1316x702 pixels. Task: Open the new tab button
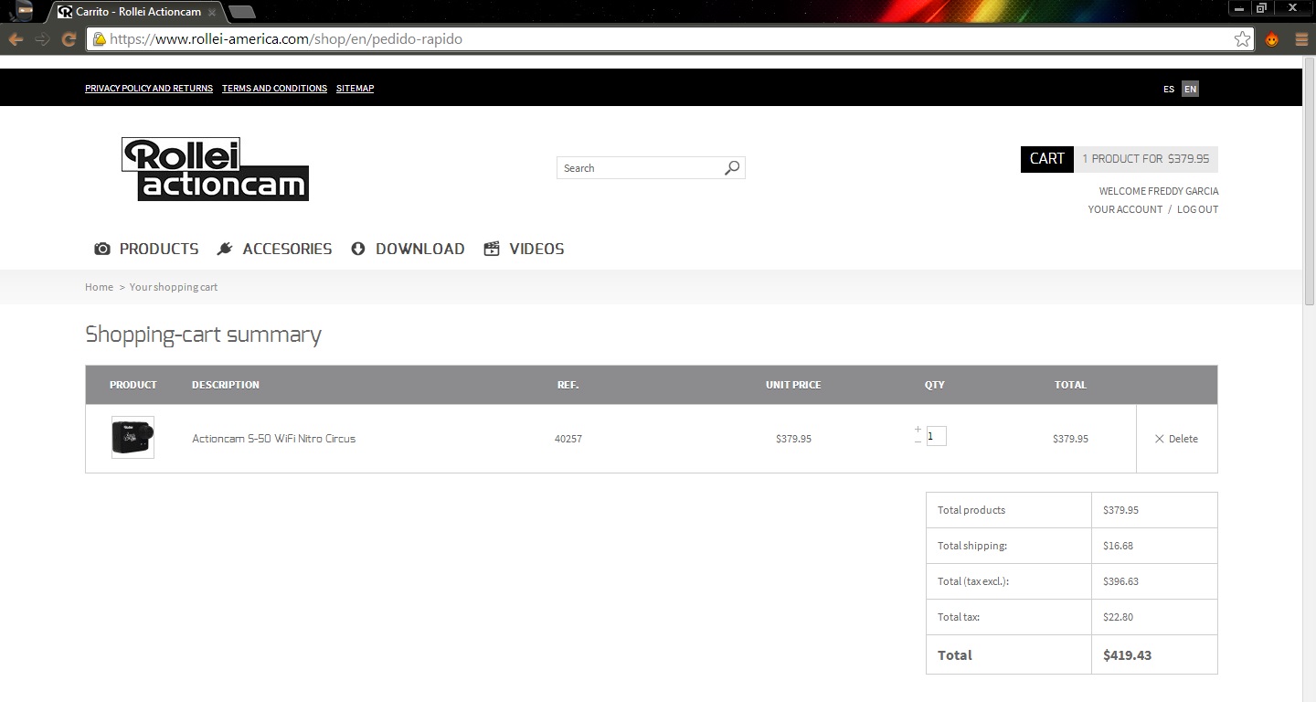click(241, 12)
